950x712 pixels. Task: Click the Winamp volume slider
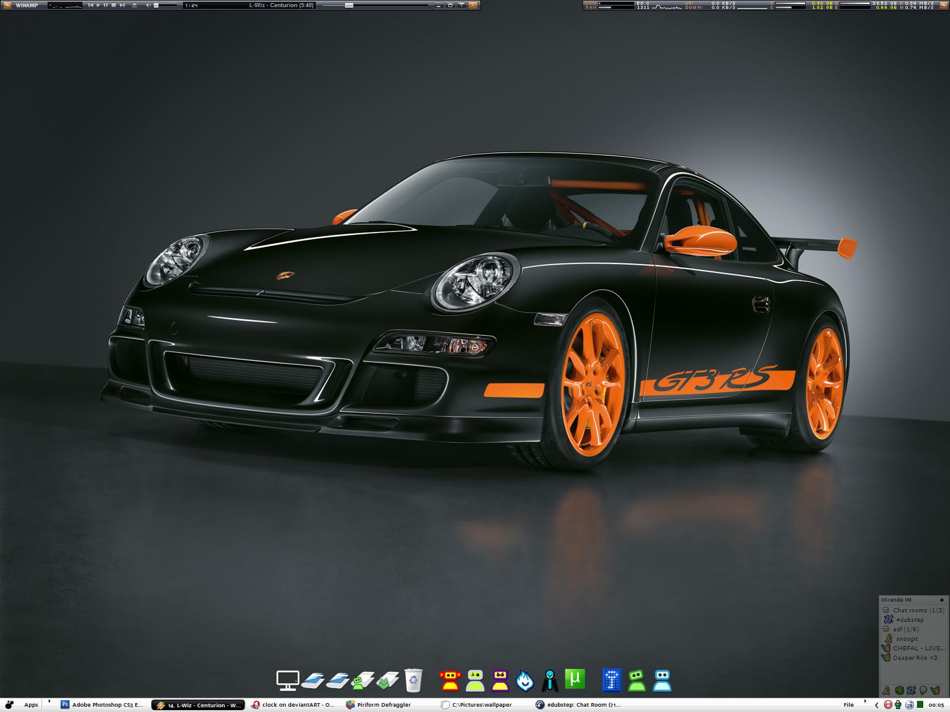click(x=166, y=5)
